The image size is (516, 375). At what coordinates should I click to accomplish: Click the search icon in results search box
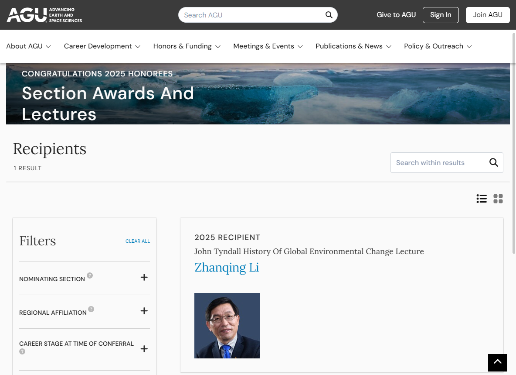point(493,162)
